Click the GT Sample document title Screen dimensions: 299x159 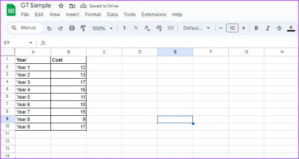(36, 6)
